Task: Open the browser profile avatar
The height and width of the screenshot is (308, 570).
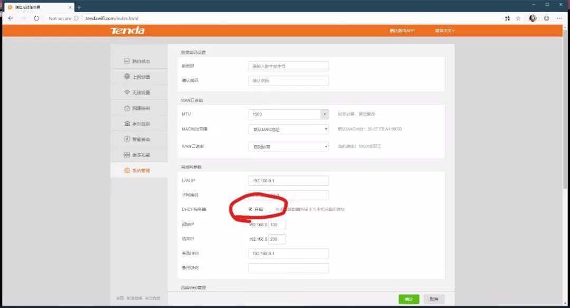Action: 533,18
